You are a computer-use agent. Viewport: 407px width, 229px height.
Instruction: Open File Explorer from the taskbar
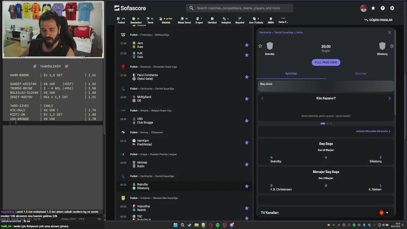(197, 225)
